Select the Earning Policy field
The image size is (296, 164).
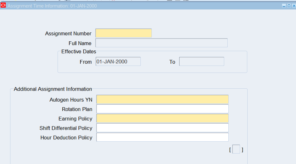pos(162,118)
